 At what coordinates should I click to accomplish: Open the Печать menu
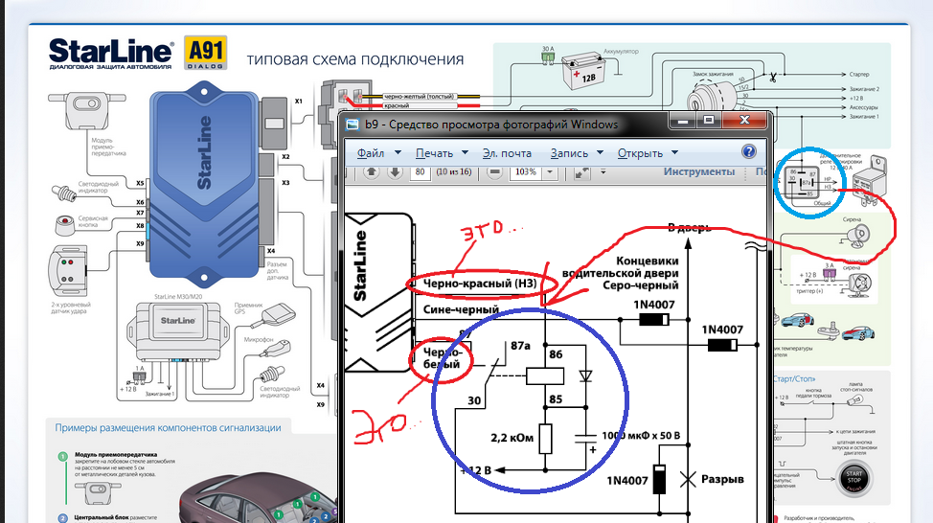[442, 153]
